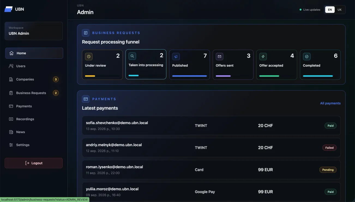
Task: Click the yellow Under review progress bar
Action: (90, 76)
